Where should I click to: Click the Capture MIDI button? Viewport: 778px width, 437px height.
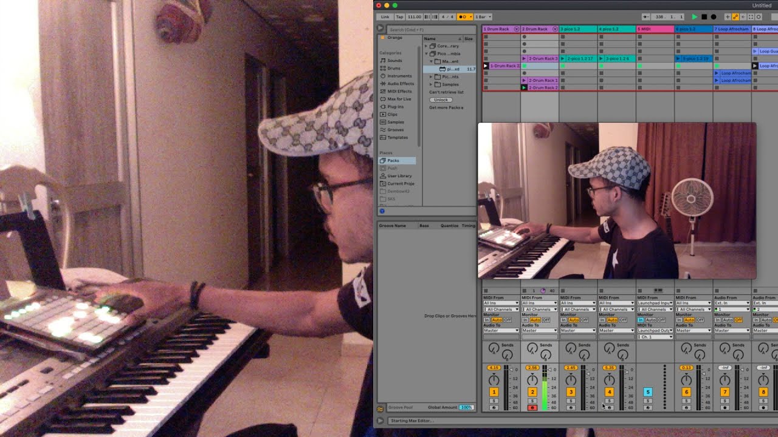751,17
